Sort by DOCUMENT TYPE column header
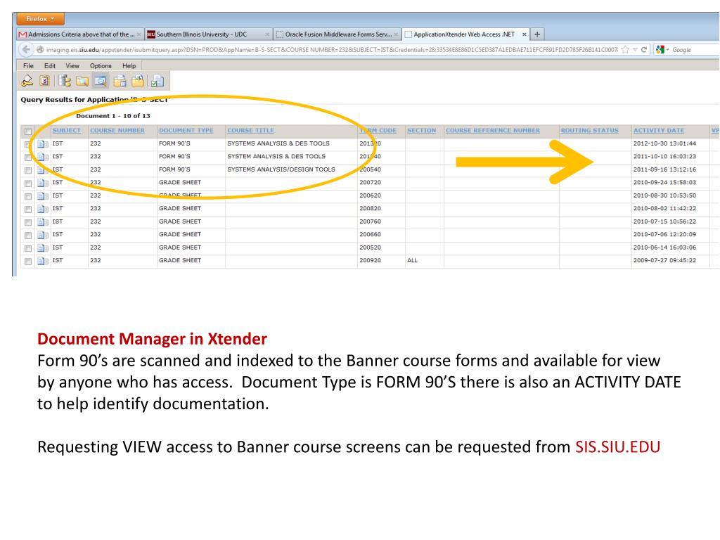The image size is (720, 540). (x=186, y=130)
